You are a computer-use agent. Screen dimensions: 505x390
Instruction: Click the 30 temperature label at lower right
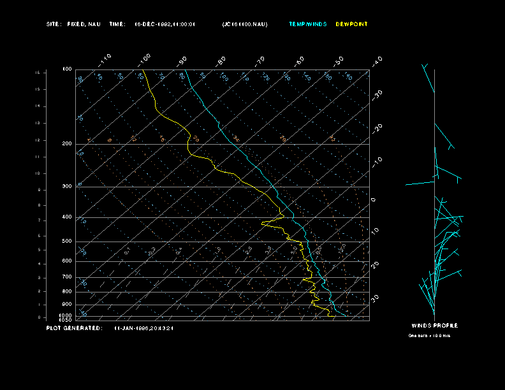(x=376, y=298)
